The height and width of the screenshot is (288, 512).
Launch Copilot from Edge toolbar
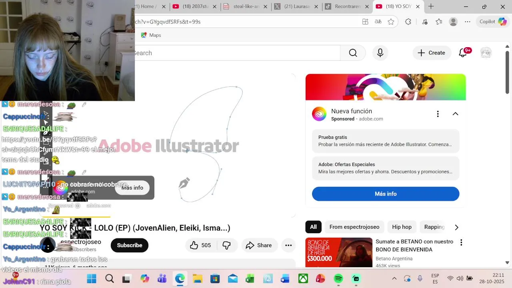(493, 22)
